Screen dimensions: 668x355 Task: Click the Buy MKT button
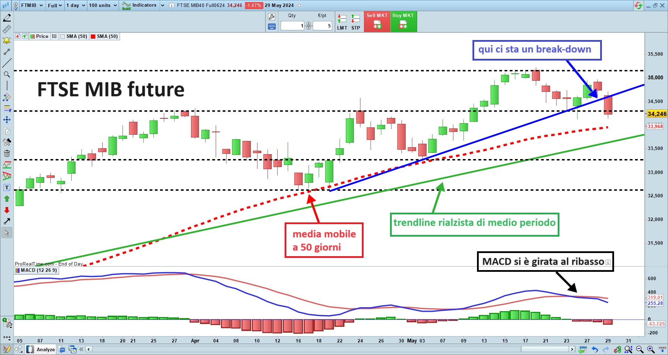pyautogui.click(x=403, y=22)
